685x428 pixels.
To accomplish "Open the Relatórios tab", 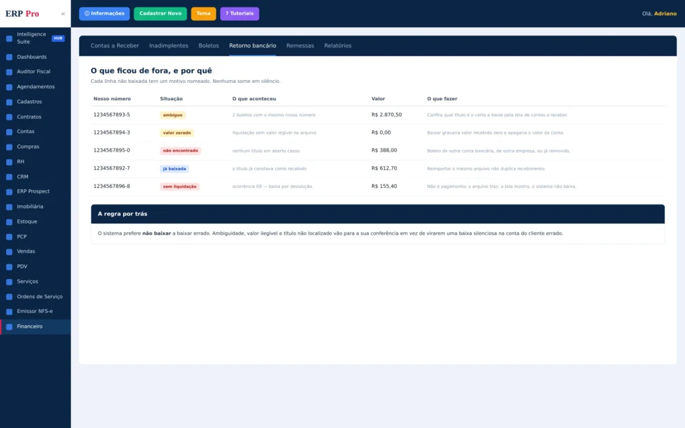I will [x=338, y=45].
